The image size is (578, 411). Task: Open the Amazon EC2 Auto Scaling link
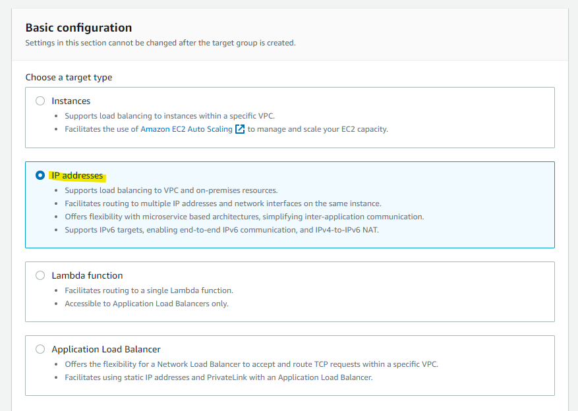coord(187,129)
